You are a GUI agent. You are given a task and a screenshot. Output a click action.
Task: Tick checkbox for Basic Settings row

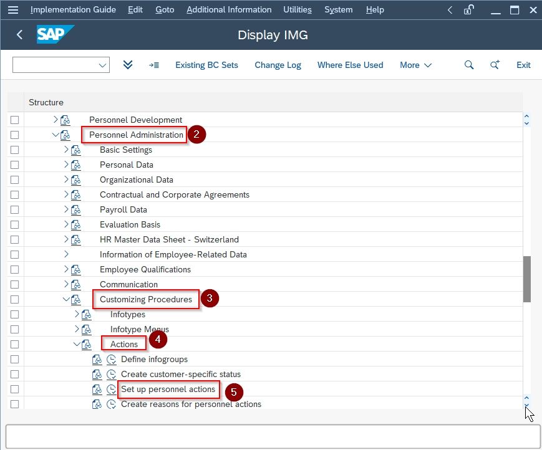click(14, 150)
